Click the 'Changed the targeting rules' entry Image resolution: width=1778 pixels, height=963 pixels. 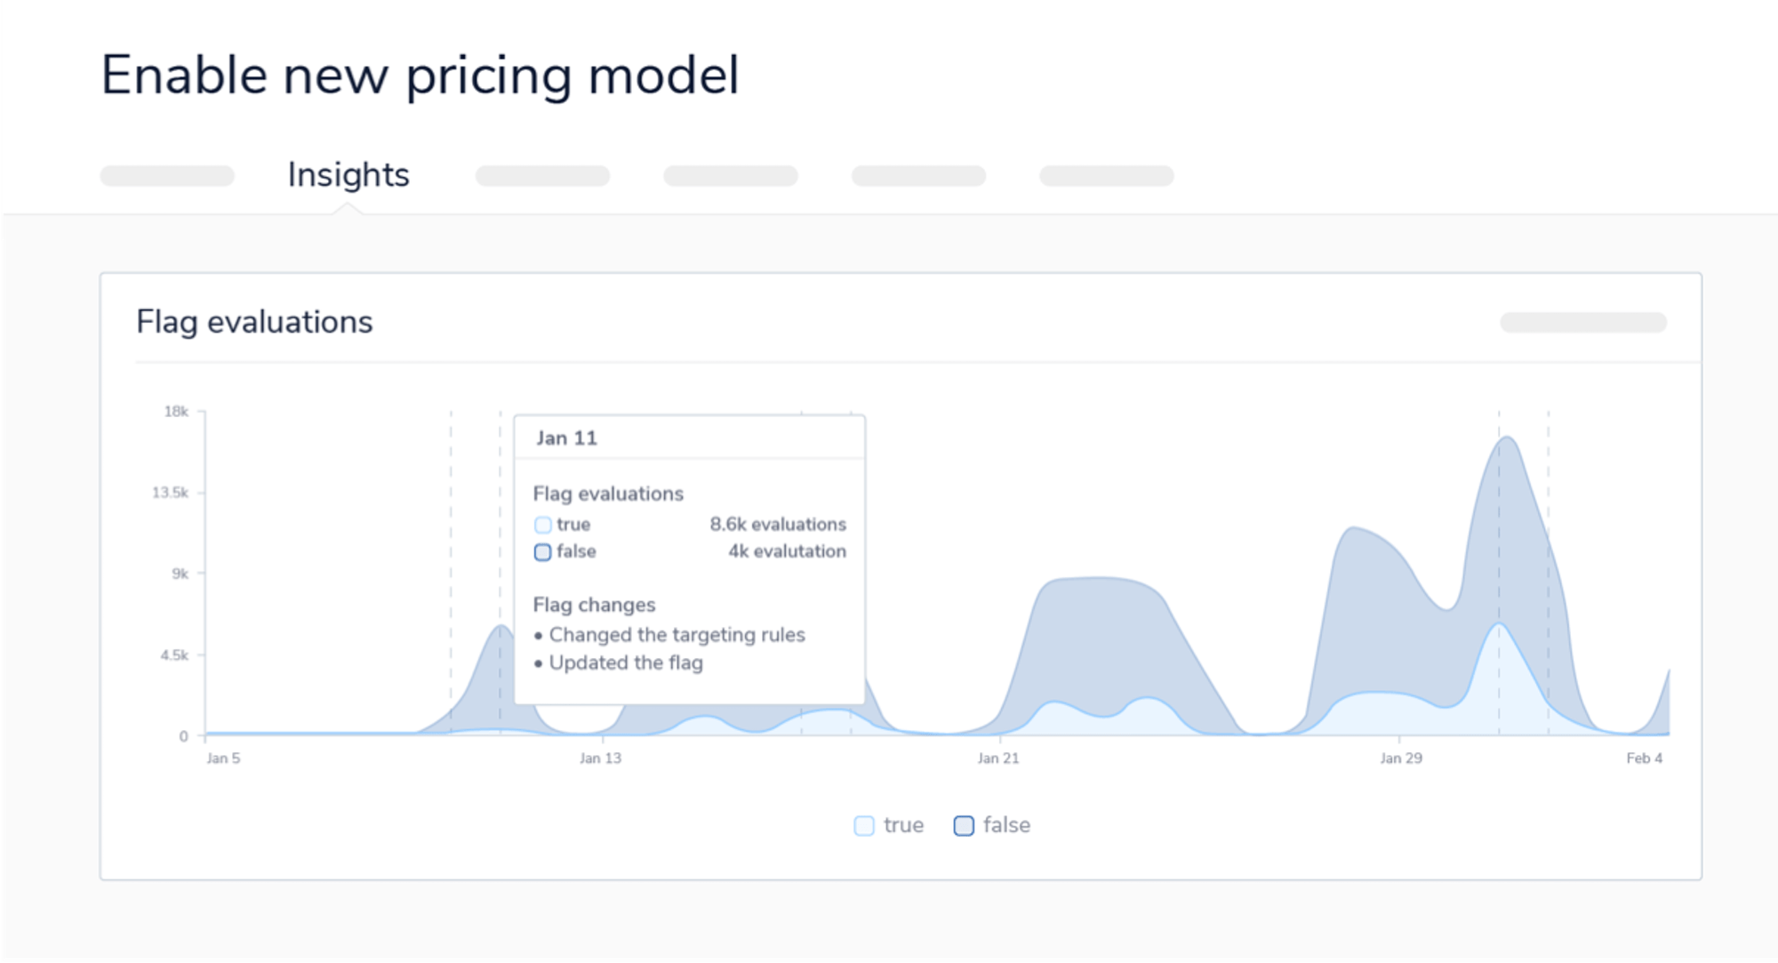[677, 635]
